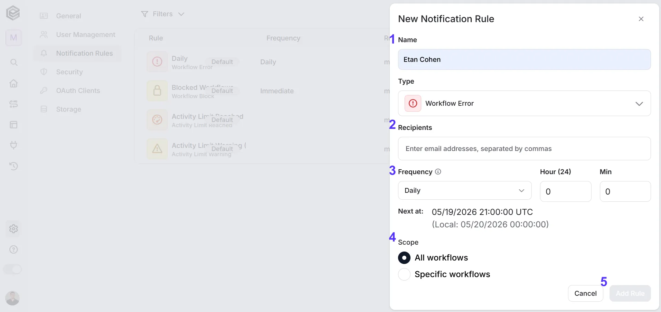Click the Blocked Workflows lock icon

click(157, 91)
